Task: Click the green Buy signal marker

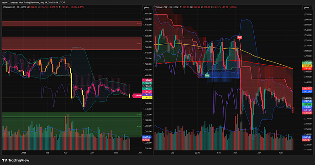Action: coord(207,76)
